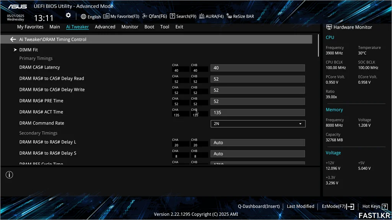Open the English language globe icon
The width and height of the screenshot is (392, 220).
tap(83, 16)
